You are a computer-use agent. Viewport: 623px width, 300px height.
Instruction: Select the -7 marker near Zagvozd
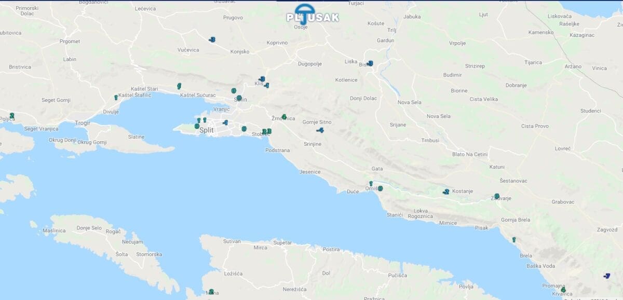(606, 276)
